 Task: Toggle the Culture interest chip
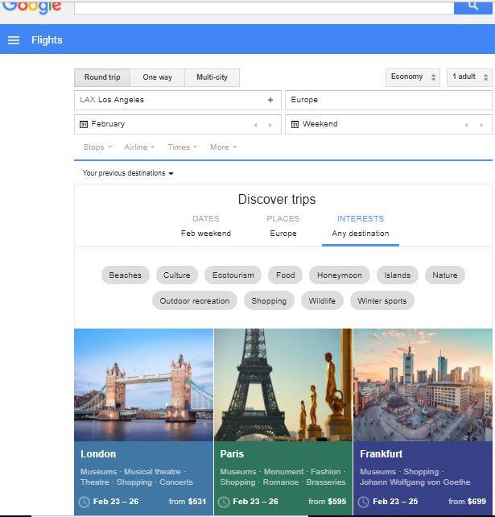coord(176,275)
